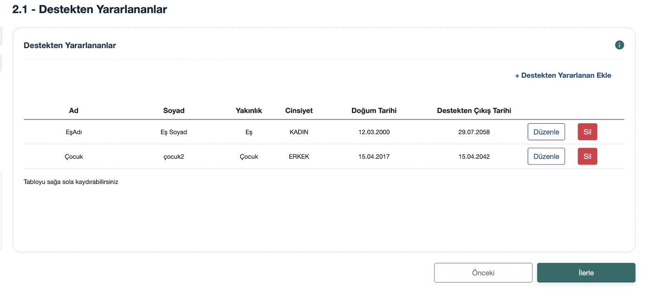Image resolution: width=650 pixels, height=296 pixels.
Task: Click the 2.1 - Destekten Yararlananlar page title
Action: [x=90, y=9]
